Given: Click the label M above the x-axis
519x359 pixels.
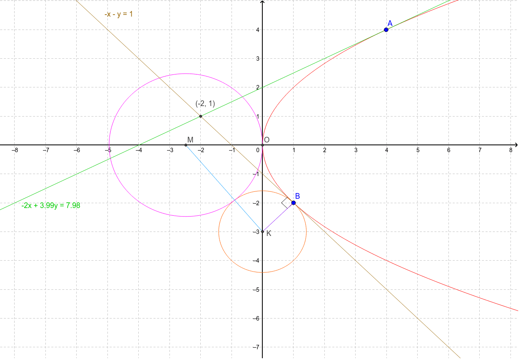Looking at the screenshot, I should tap(190, 140).
